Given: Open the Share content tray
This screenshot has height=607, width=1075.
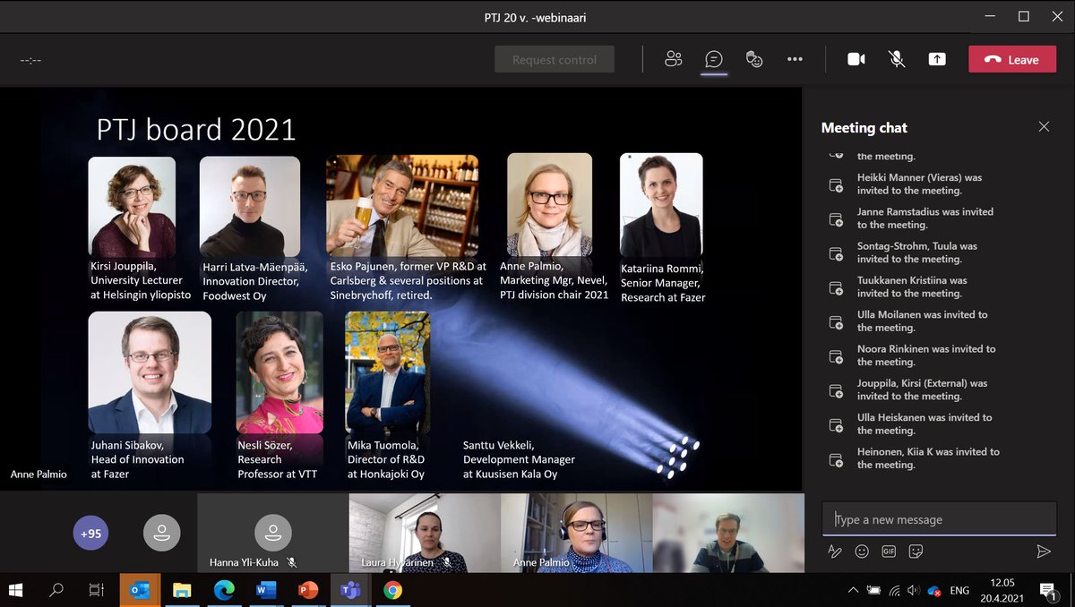Looking at the screenshot, I should pyautogui.click(x=937, y=59).
